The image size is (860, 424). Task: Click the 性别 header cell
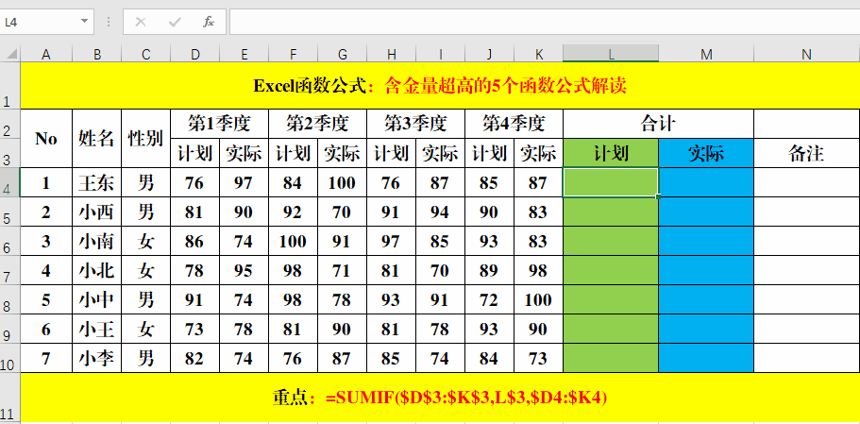pos(146,138)
